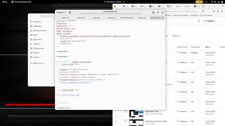Viewport: 225px width, 126px height.
Task: Switch to the fully labeled presentation.md tab
Action: [x=127, y=18]
